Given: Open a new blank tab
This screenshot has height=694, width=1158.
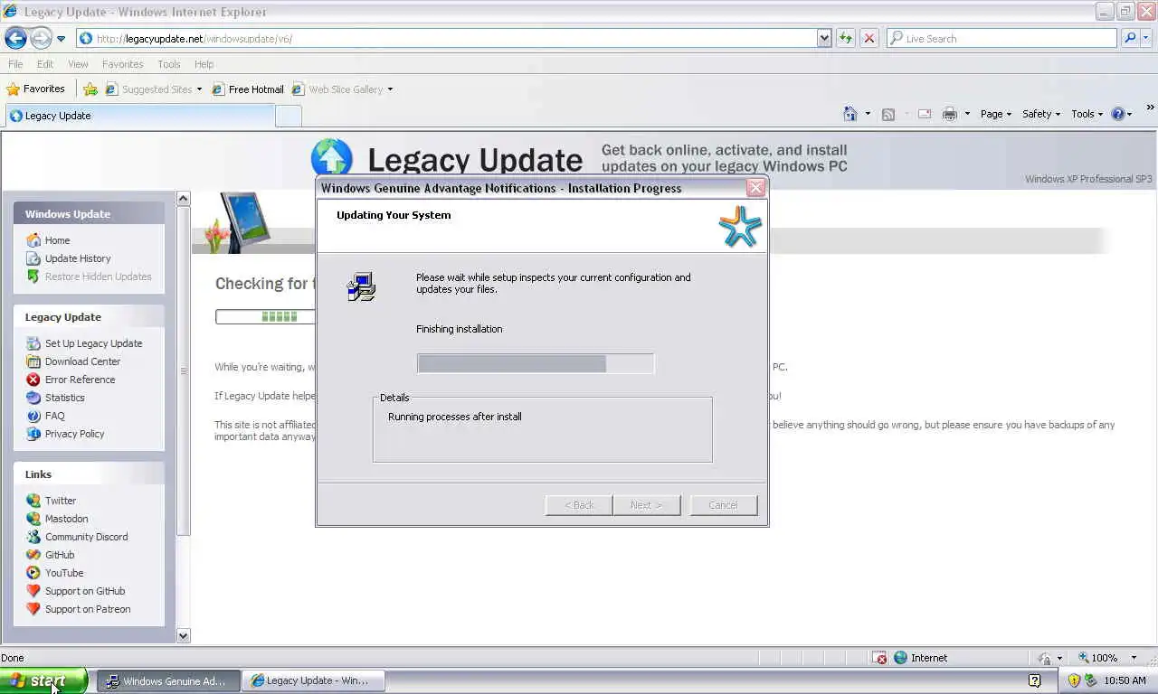Looking at the screenshot, I should (x=289, y=116).
